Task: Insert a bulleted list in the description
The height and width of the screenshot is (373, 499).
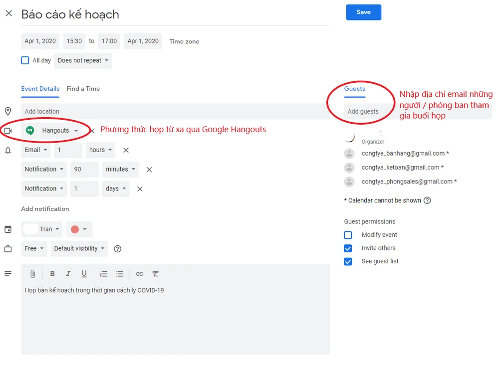Action: point(119,274)
